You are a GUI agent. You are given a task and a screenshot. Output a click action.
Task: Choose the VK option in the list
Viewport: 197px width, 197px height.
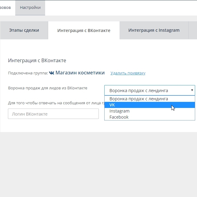pos(150,105)
